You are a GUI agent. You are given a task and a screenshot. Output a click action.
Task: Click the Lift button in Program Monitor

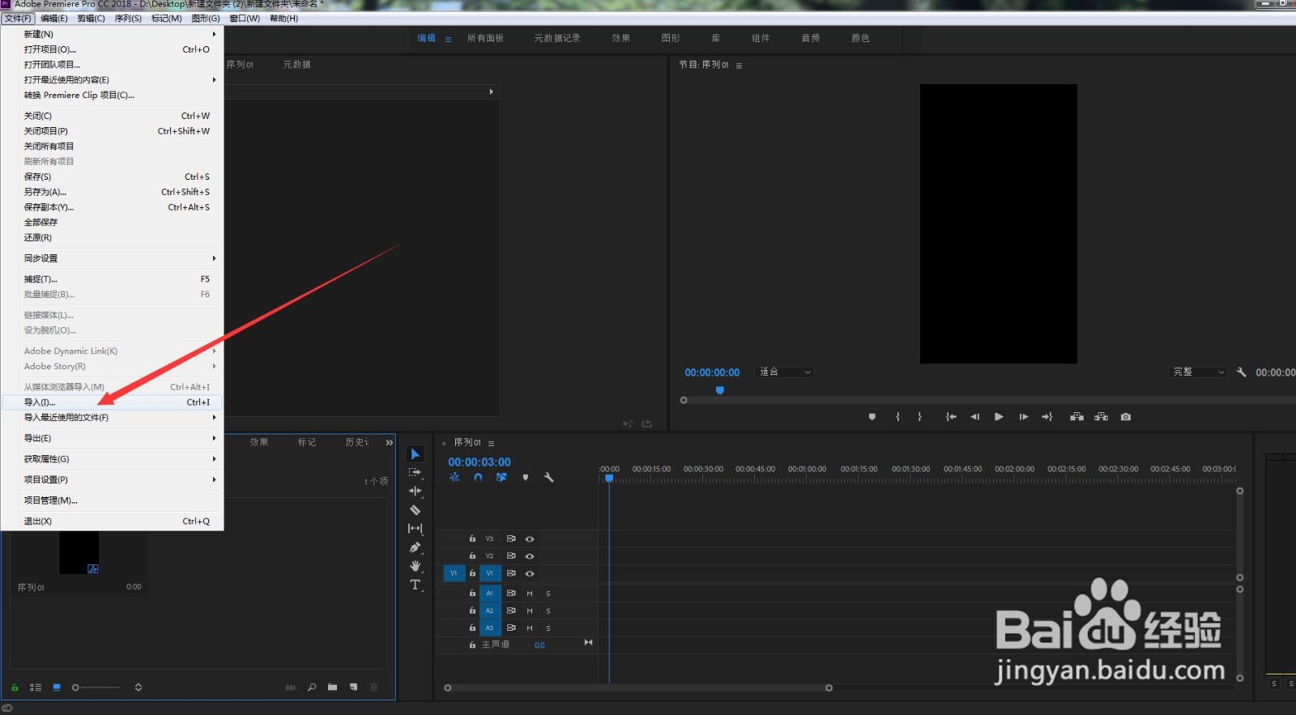pos(1076,417)
